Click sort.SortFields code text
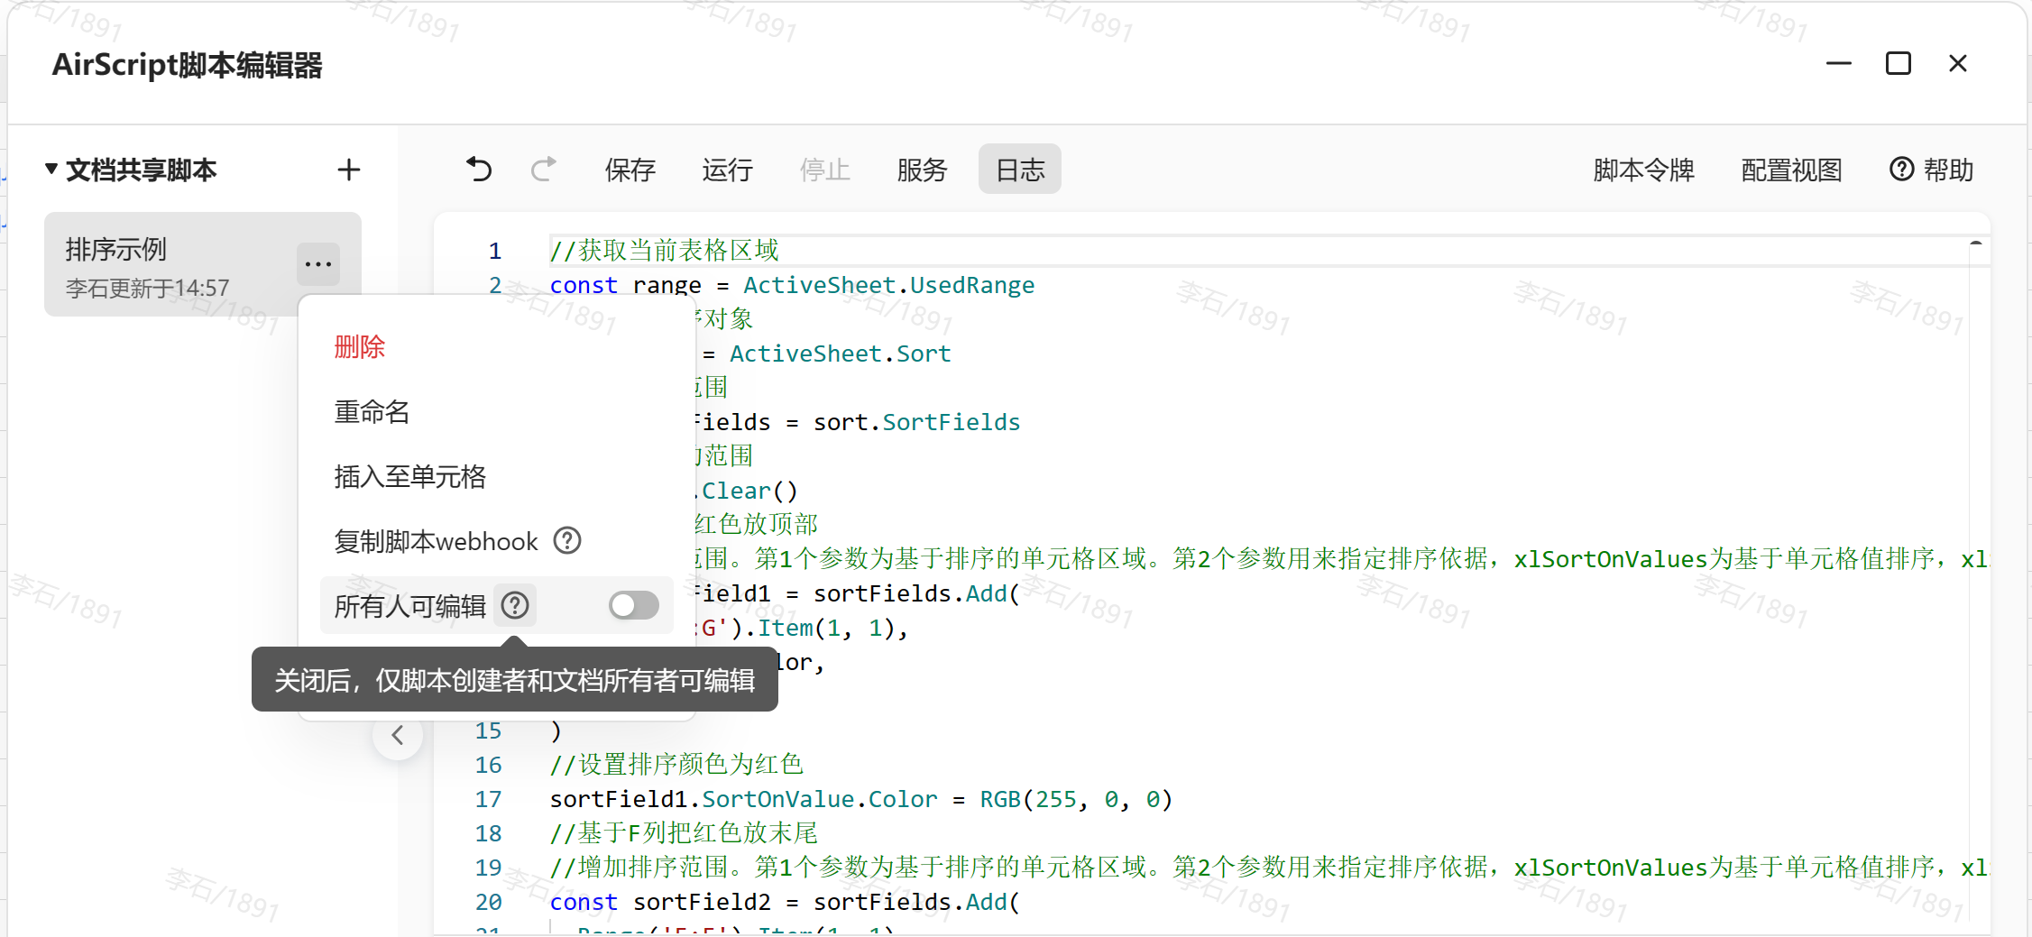 pos(916,422)
